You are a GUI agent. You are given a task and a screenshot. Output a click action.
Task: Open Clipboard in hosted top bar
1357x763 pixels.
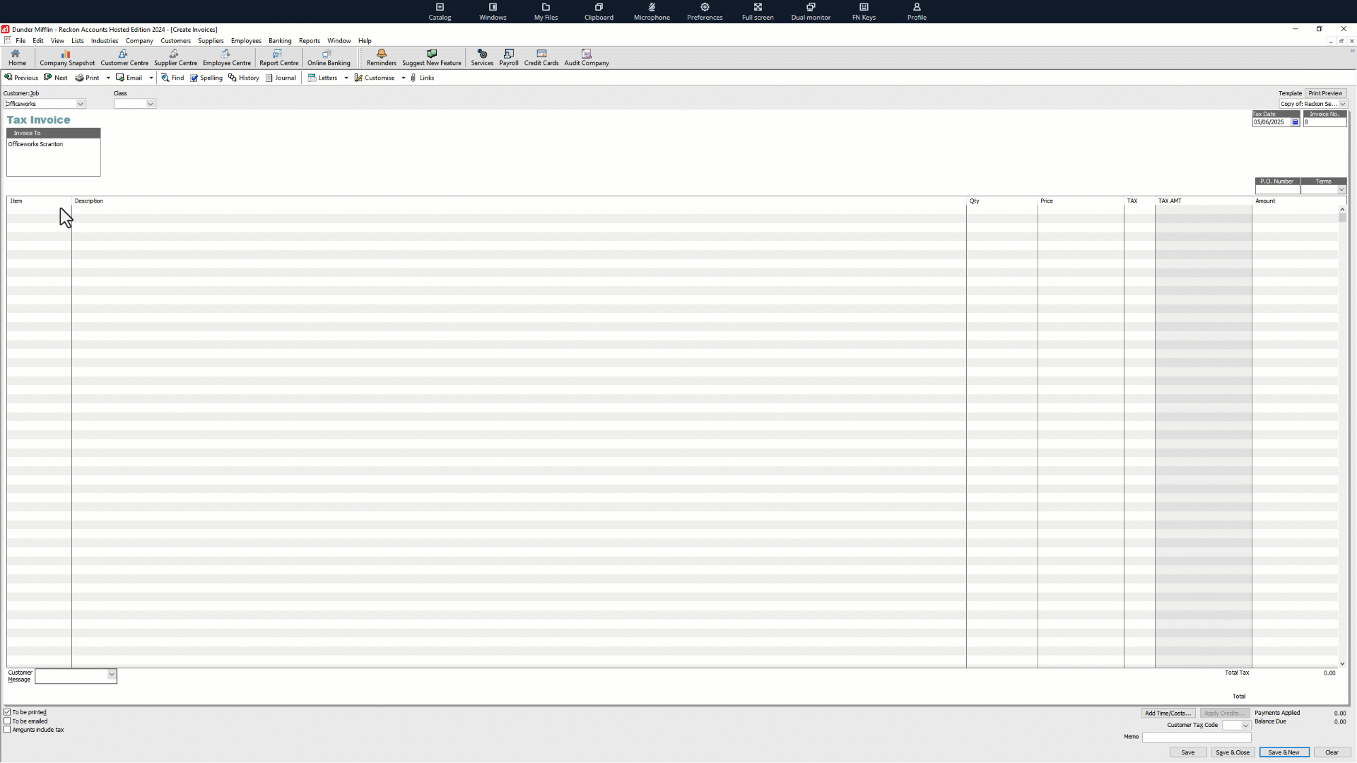coord(599,11)
